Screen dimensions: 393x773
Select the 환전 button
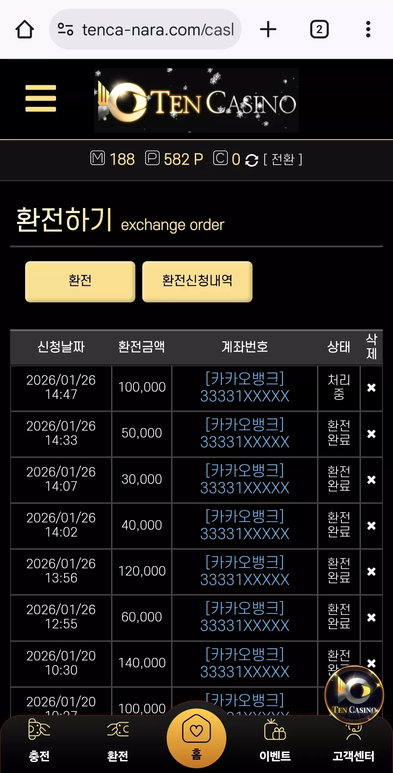click(x=80, y=281)
